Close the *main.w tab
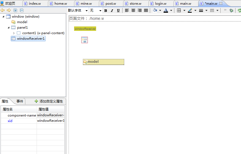 (x=221, y=3)
